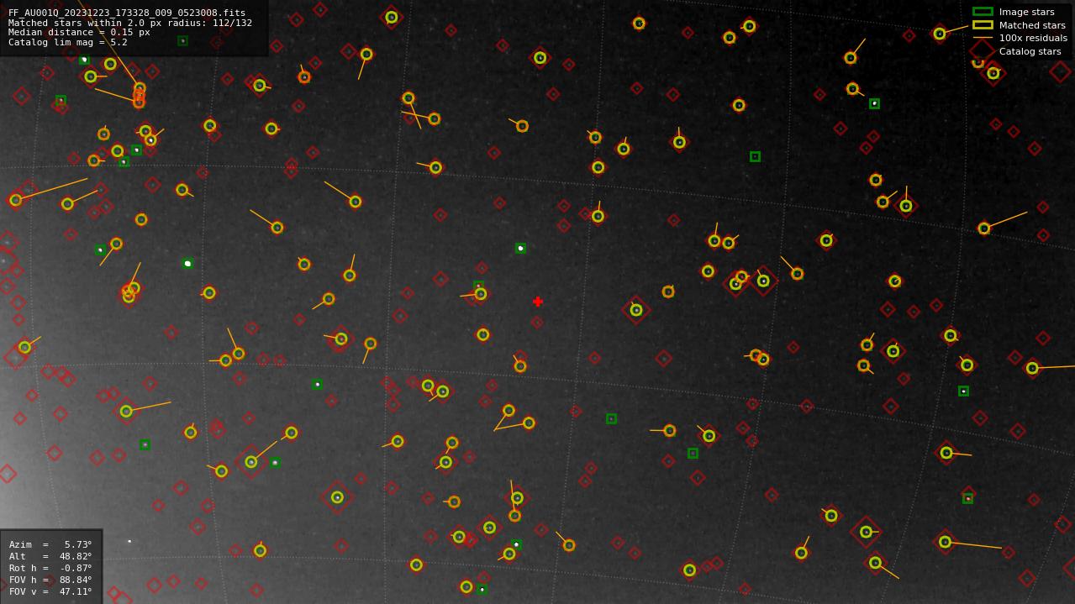The image size is (1075, 604).
Task: Click the green Image stars legend square
Action: coord(983,12)
